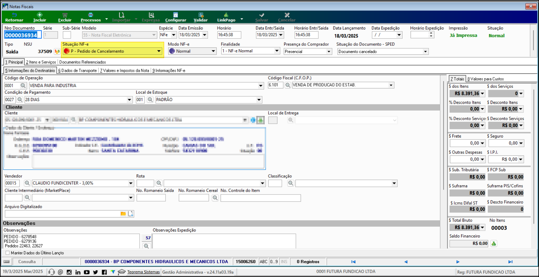
Task: Open $ dos Itens value dropdown
Action: coord(482,94)
